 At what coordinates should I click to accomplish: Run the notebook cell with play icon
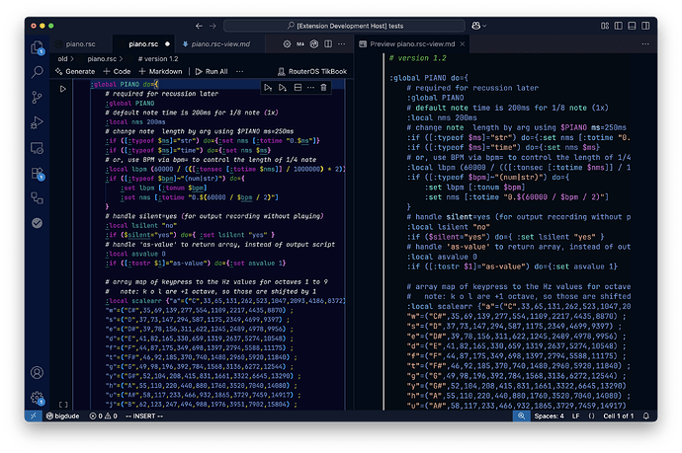tap(63, 89)
